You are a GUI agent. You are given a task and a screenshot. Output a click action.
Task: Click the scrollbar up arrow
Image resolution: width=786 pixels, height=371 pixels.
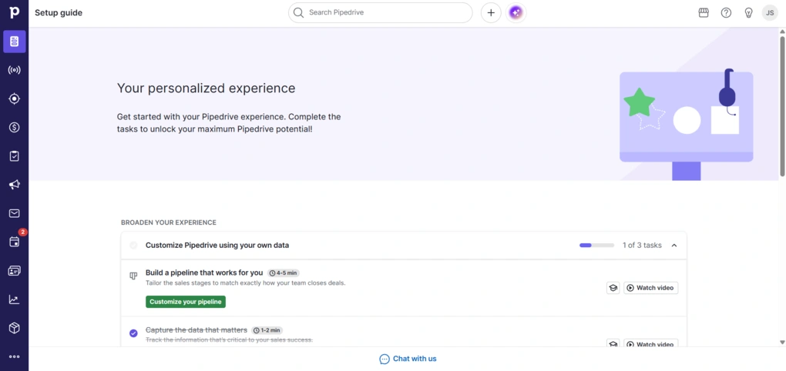[782, 32]
